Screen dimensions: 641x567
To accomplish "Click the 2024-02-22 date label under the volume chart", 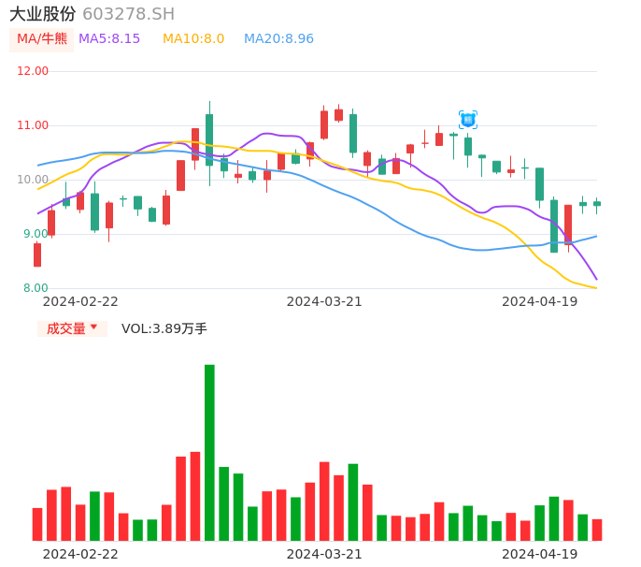I will click(80, 554).
